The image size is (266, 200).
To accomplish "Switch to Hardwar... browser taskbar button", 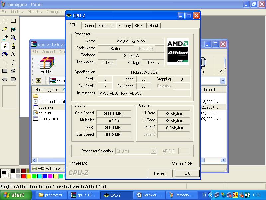I will [149, 195].
